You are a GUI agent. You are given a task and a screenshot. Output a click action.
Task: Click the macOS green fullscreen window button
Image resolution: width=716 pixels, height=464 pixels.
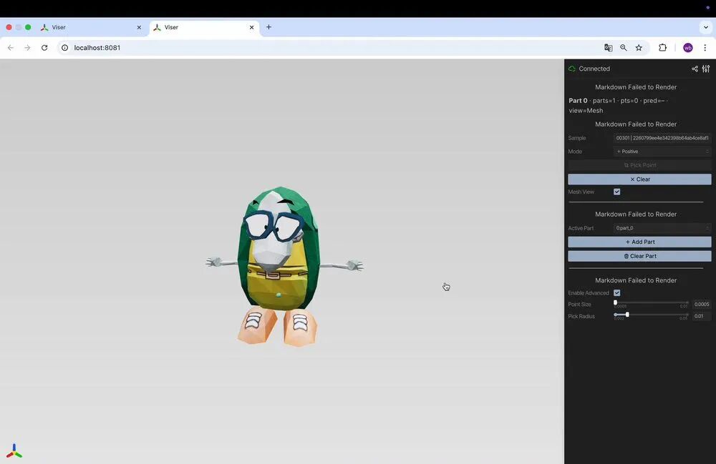point(28,27)
